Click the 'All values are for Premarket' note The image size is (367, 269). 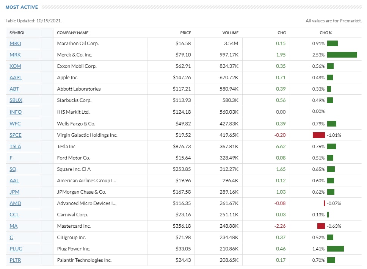[334, 21]
